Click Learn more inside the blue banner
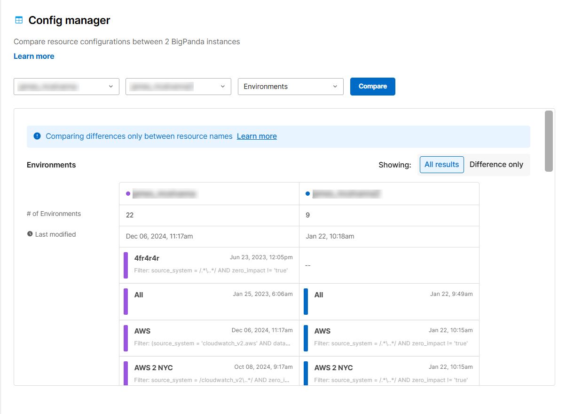 [257, 136]
